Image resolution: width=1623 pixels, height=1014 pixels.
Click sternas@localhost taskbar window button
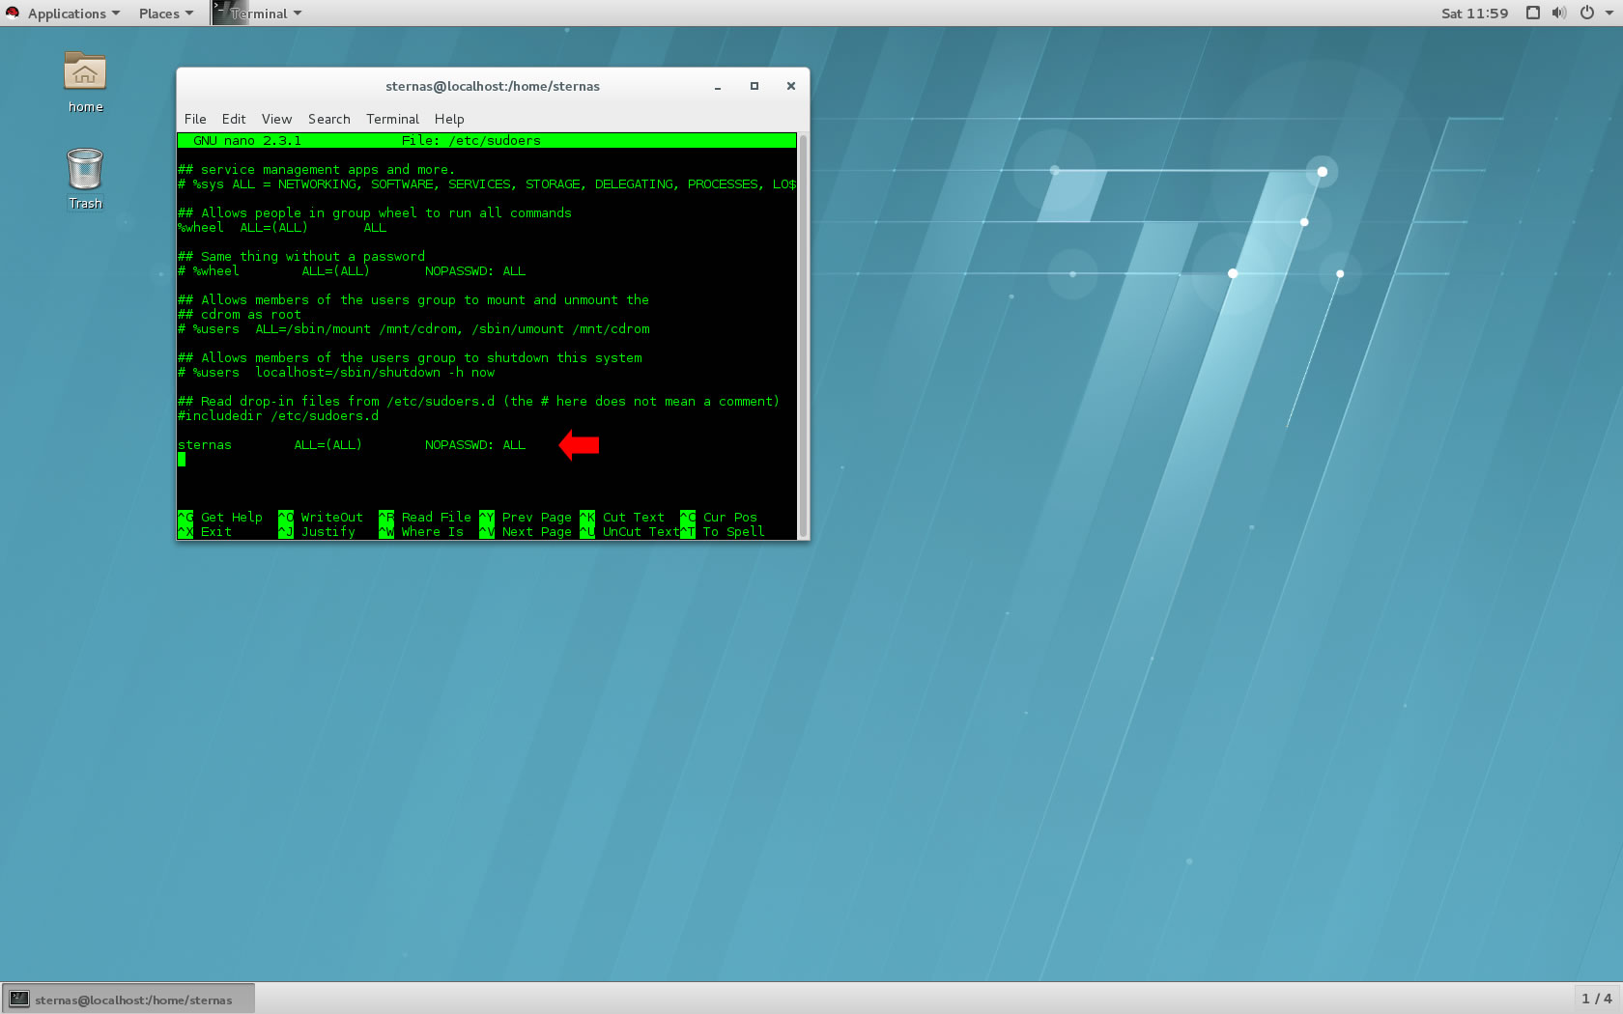(x=128, y=999)
